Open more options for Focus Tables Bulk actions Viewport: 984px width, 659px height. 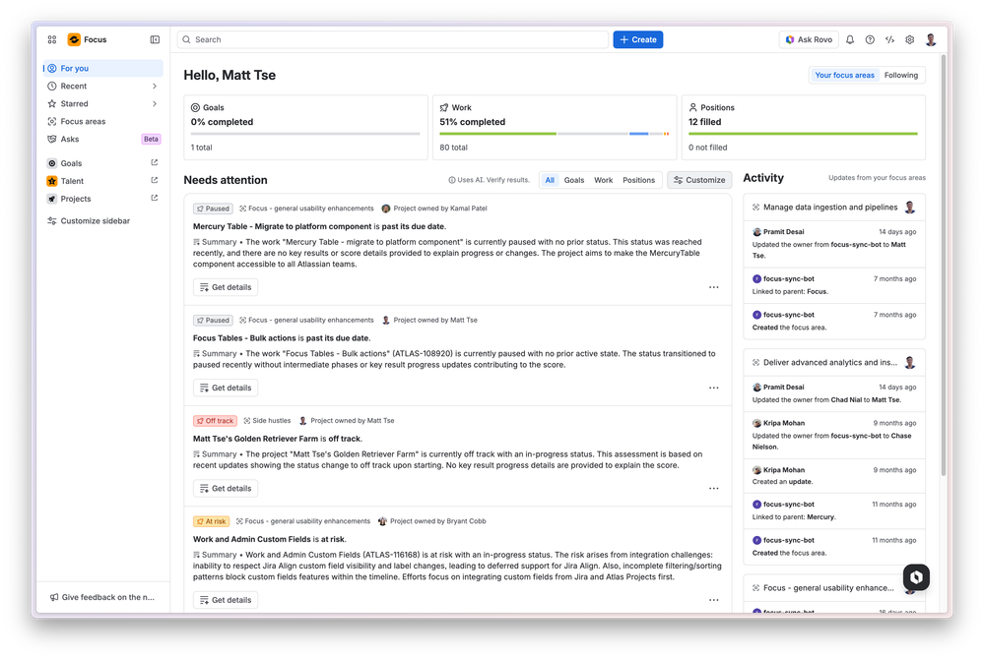(713, 388)
